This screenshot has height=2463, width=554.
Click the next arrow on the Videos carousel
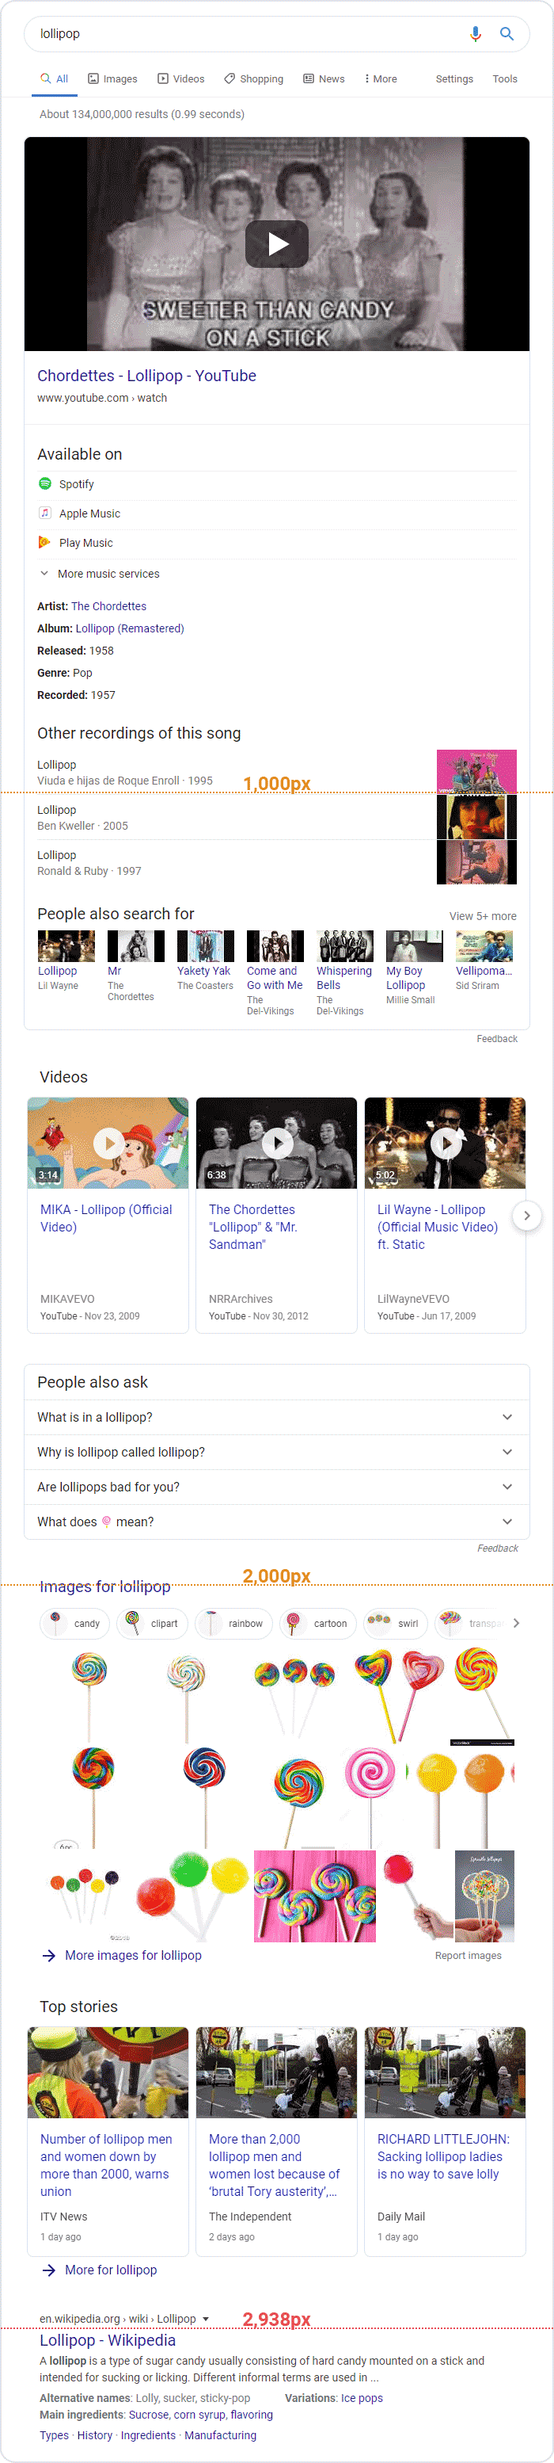coord(526,1215)
